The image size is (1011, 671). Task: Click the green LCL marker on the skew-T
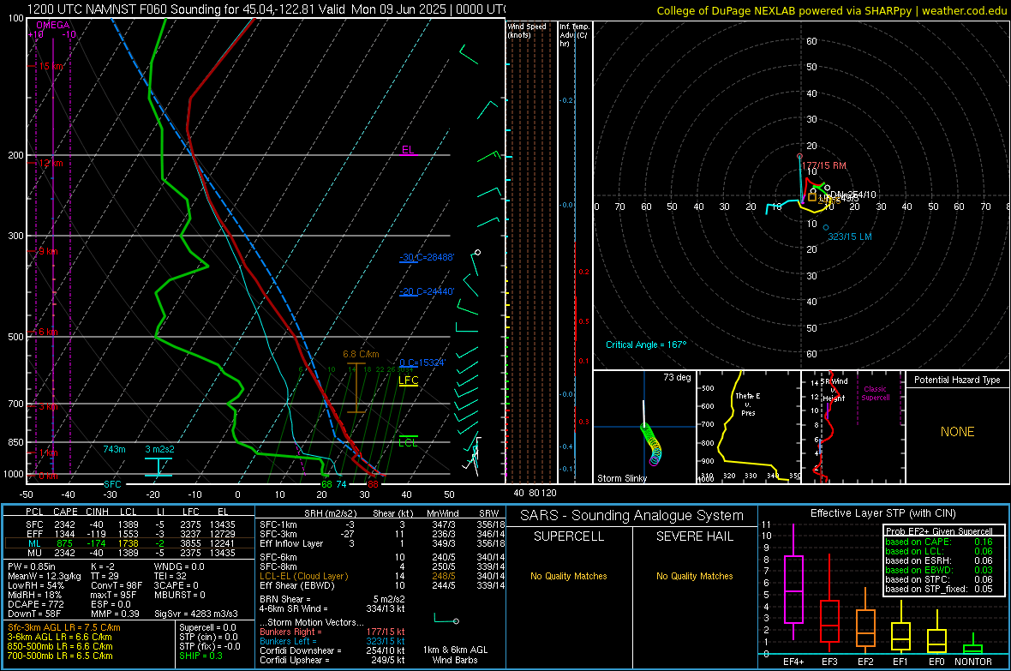(x=408, y=442)
